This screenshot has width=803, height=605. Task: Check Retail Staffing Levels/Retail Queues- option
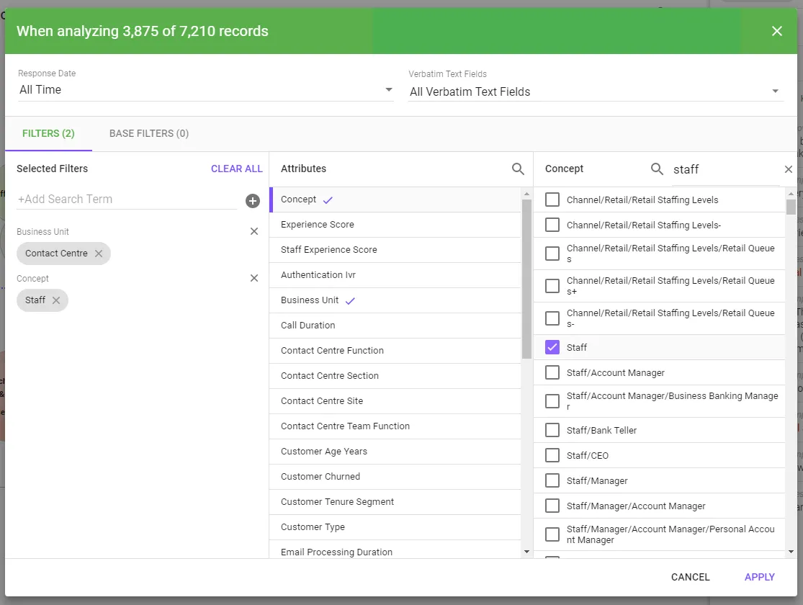point(552,318)
